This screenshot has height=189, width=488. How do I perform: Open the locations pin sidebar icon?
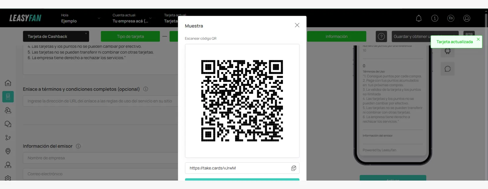[x=8, y=151]
